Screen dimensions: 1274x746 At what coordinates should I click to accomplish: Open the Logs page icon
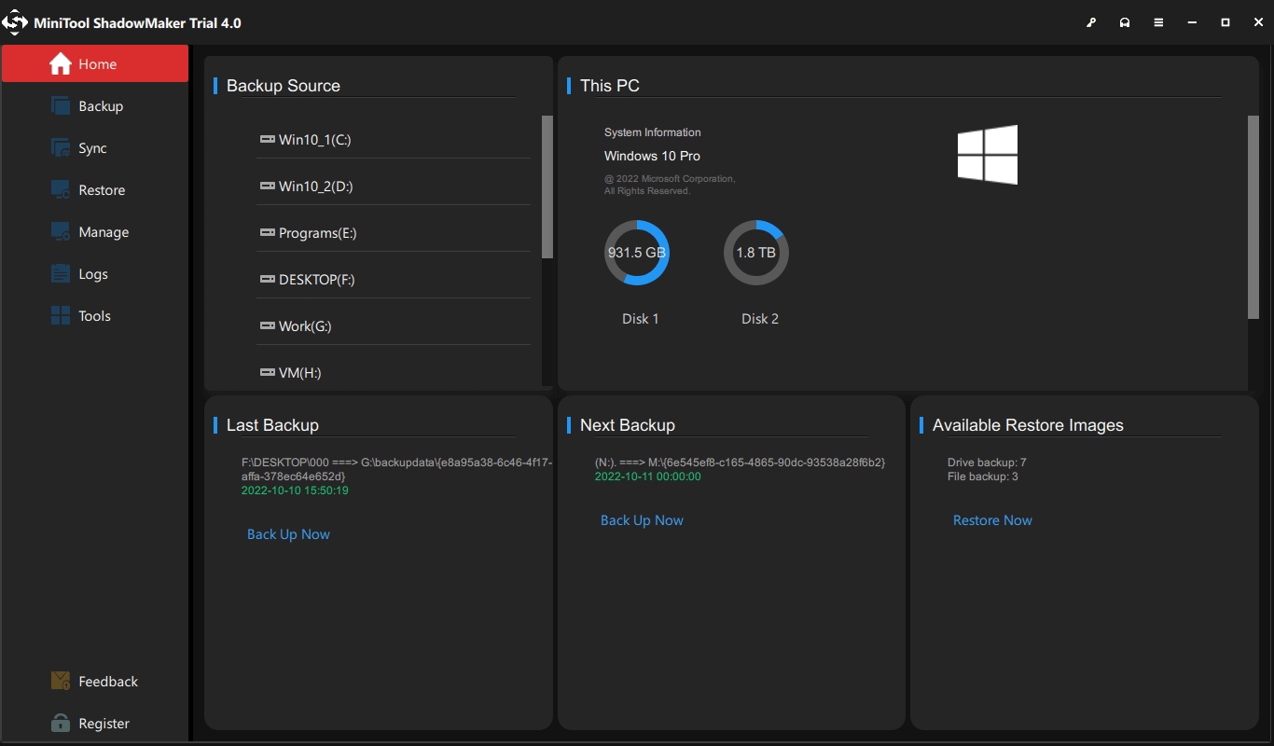[x=62, y=274]
